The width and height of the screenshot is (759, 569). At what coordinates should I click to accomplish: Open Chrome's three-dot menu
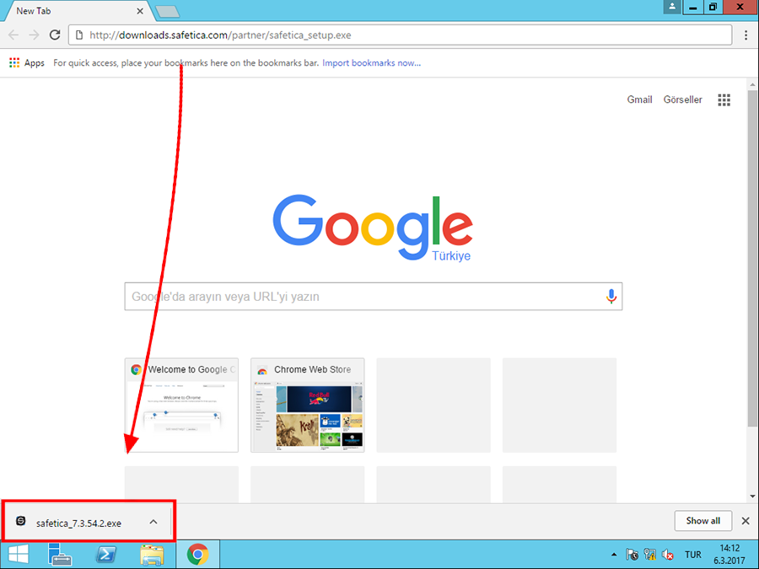coord(746,35)
